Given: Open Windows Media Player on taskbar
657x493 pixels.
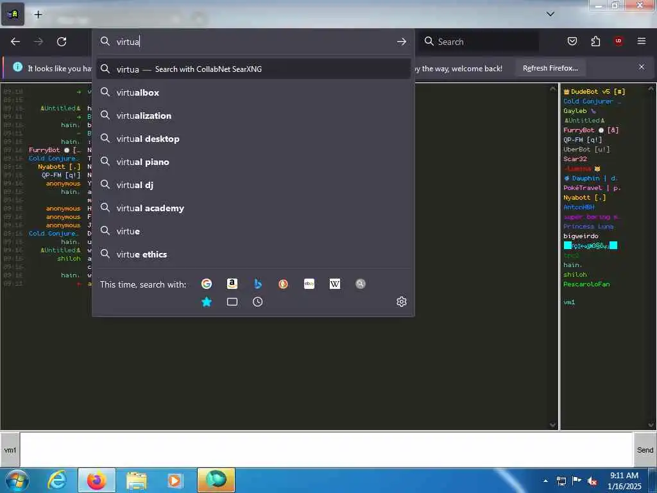Looking at the screenshot, I should point(175,481).
